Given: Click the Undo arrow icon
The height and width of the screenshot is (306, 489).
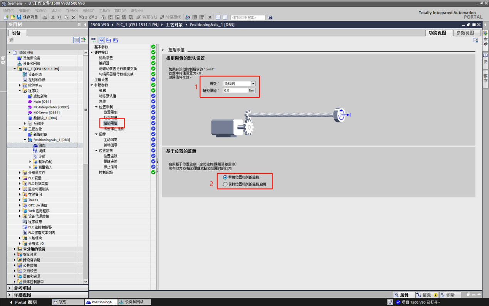Looking at the screenshot, I should coord(81,17).
